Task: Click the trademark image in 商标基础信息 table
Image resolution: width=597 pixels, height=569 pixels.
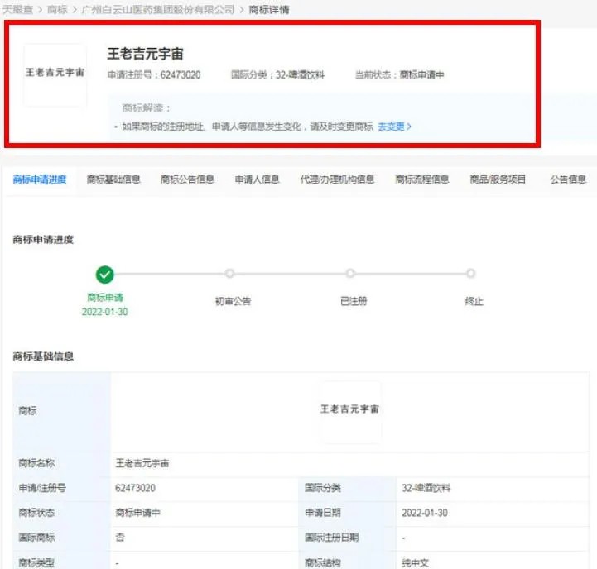Action: [x=350, y=411]
